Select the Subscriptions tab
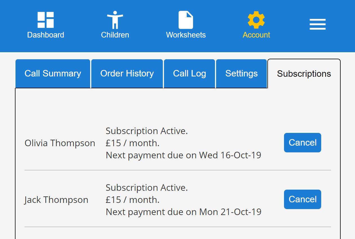Screen dimensions: 355x239 tap(304, 74)
